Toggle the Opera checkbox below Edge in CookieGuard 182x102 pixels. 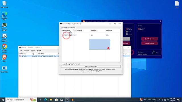pos(127,34)
